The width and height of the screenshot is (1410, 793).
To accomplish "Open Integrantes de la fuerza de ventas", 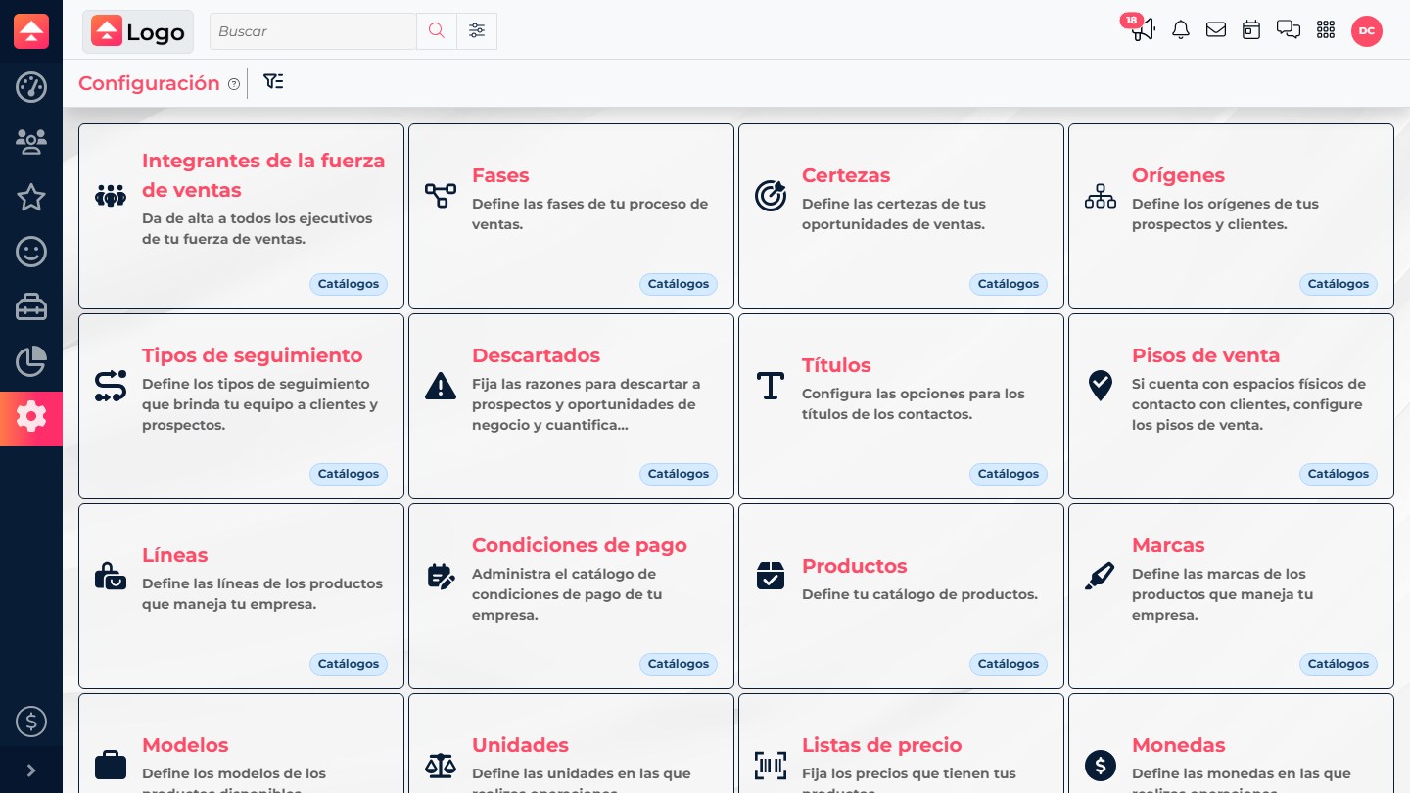I will coord(241,216).
